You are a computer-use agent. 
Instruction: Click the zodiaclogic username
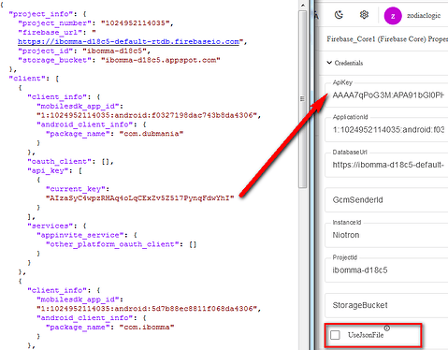pyautogui.click(x=424, y=16)
